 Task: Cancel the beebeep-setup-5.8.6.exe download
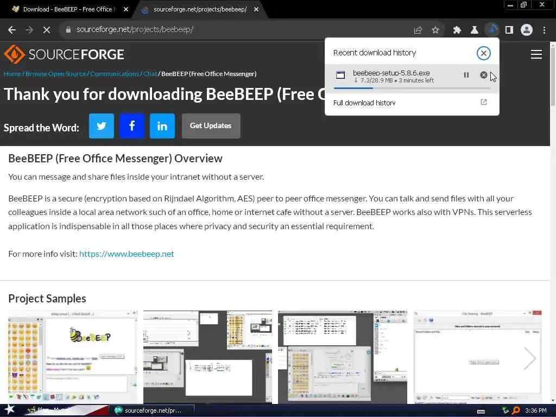pyautogui.click(x=483, y=75)
